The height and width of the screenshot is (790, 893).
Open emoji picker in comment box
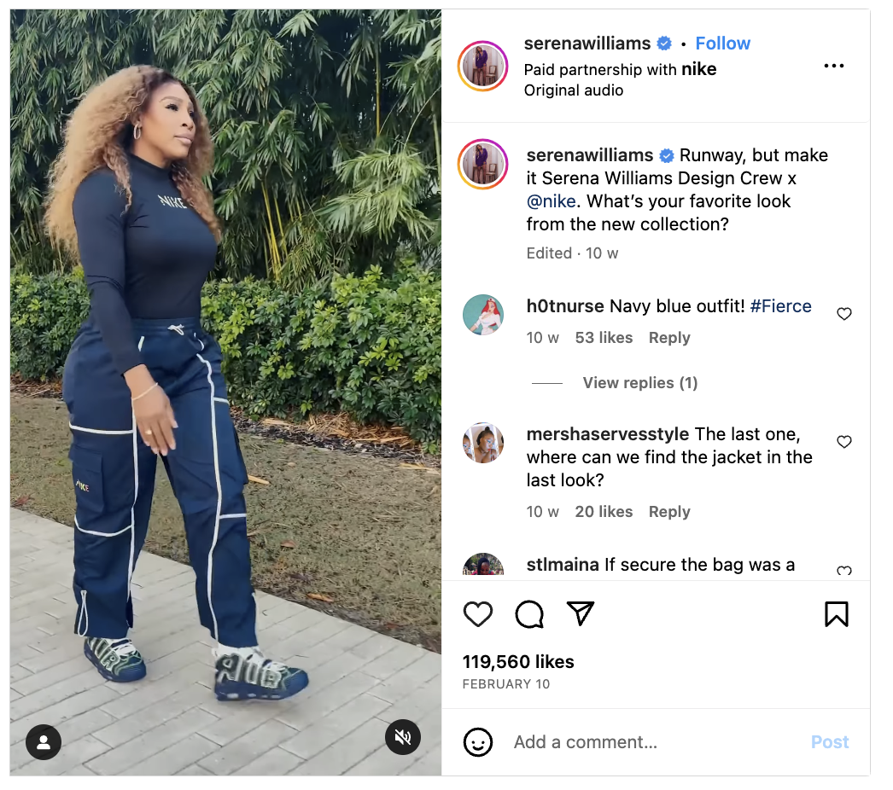tap(478, 742)
